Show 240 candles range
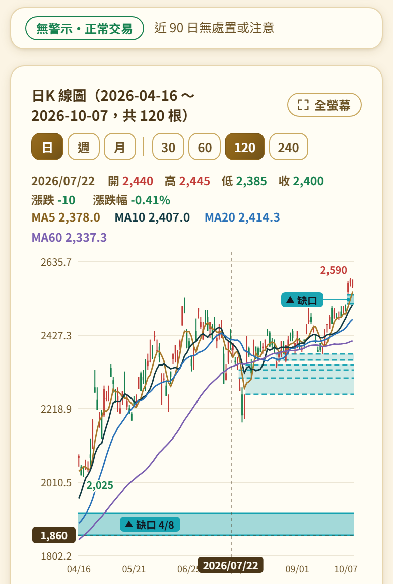 pyautogui.click(x=288, y=147)
